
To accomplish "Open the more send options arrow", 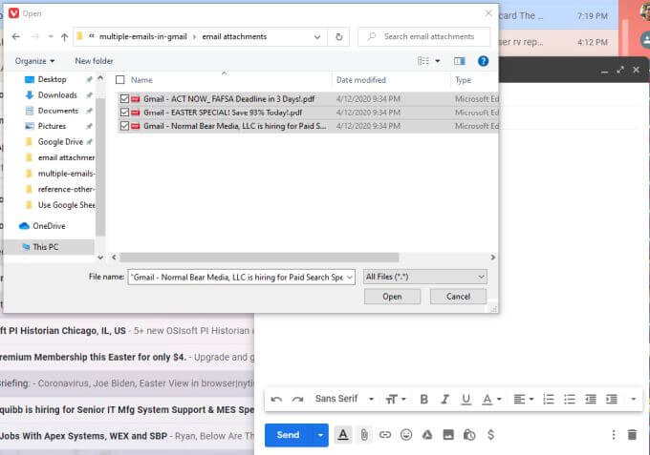I will 320,435.
